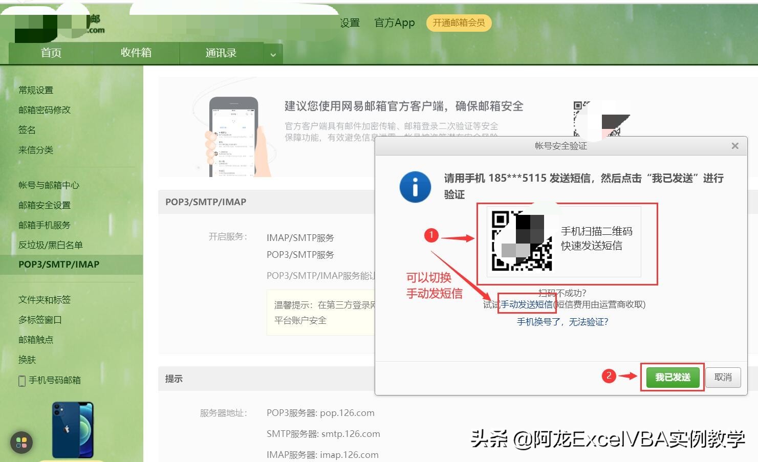The height and width of the screenshot is (462, 758).
Task: Click the phone icon beside 手机号码邮箱
Action: click(21, 380)
